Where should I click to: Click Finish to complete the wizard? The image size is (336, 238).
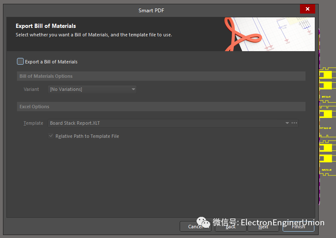298,227
